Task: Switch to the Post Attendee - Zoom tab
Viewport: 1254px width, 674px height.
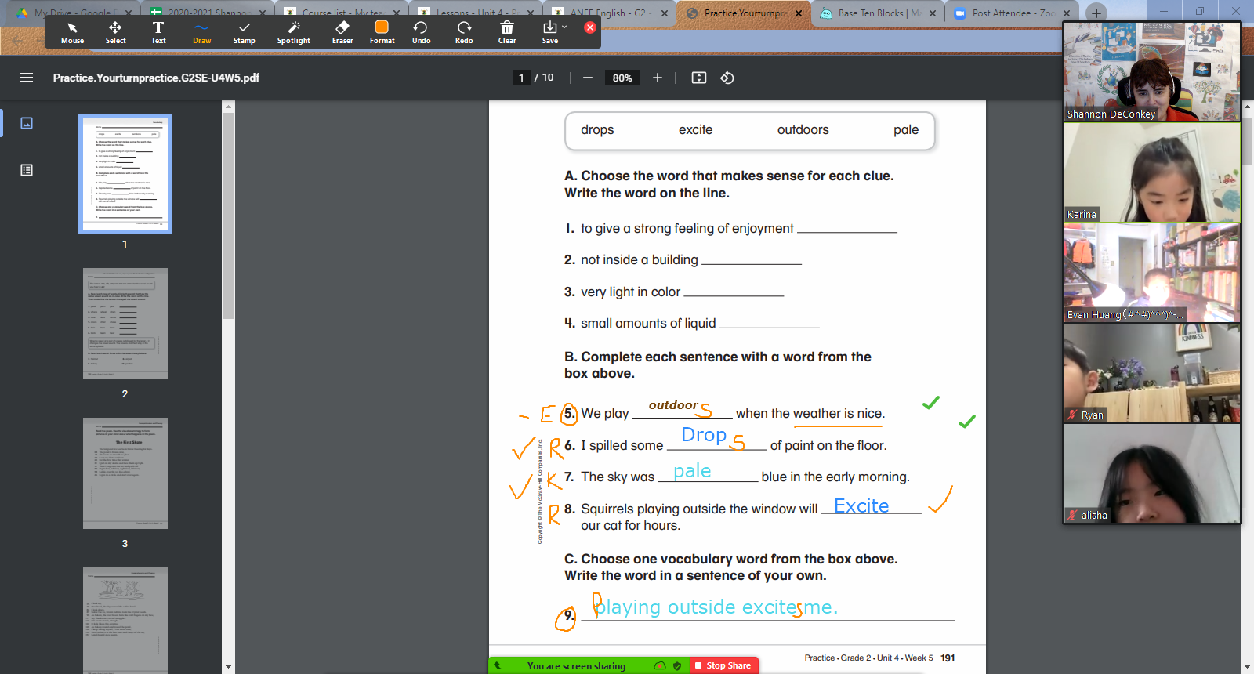Action: pos(1013,13)
